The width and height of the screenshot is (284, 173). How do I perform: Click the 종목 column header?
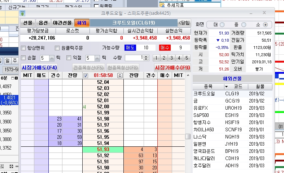click(208, 87)
